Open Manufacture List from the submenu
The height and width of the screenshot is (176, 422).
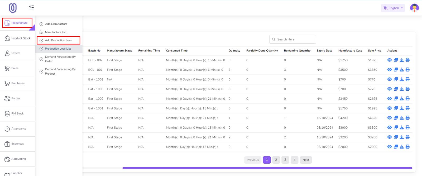[x=56, y=32]
